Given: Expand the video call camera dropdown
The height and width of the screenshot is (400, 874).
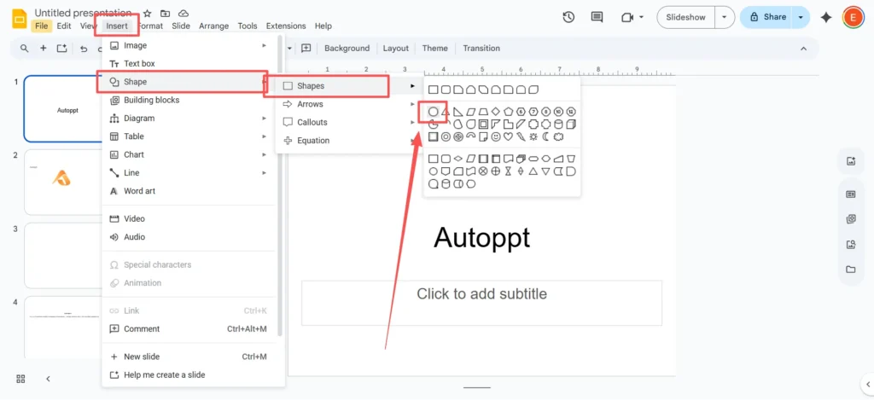Looking at the screenshot, I should [x=641, y=17].
